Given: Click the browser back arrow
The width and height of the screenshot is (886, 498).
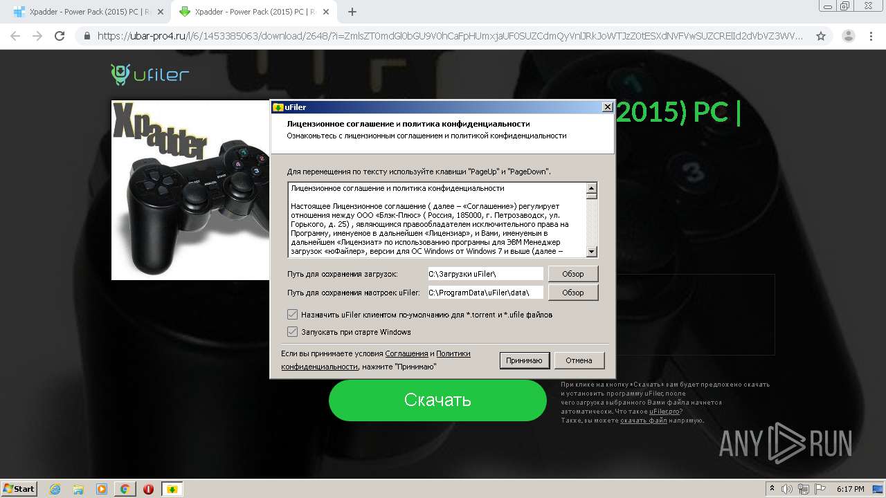Looking at the screenshot, I should tap(15, 36).
